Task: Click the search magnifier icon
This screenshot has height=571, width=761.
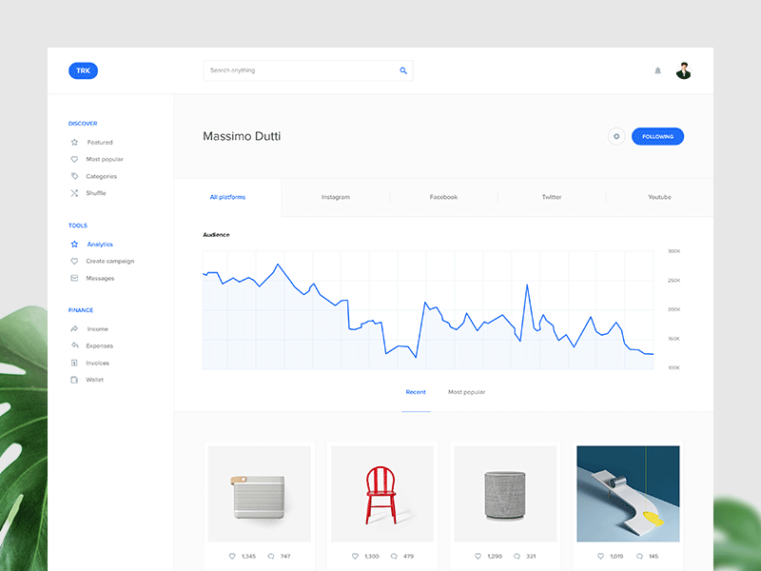Action: coord(402,69)
